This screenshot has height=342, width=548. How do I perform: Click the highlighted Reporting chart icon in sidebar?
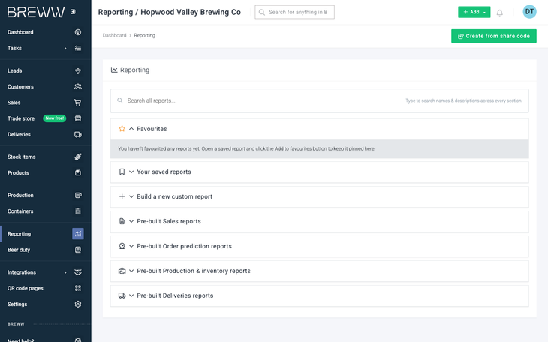click(78, 234)
